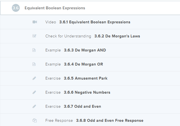
Task: Click the pencil icon beside Amusement Park
Action: click(34, 78)
